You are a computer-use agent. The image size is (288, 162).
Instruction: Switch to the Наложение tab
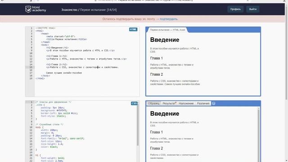pos(186,103)
